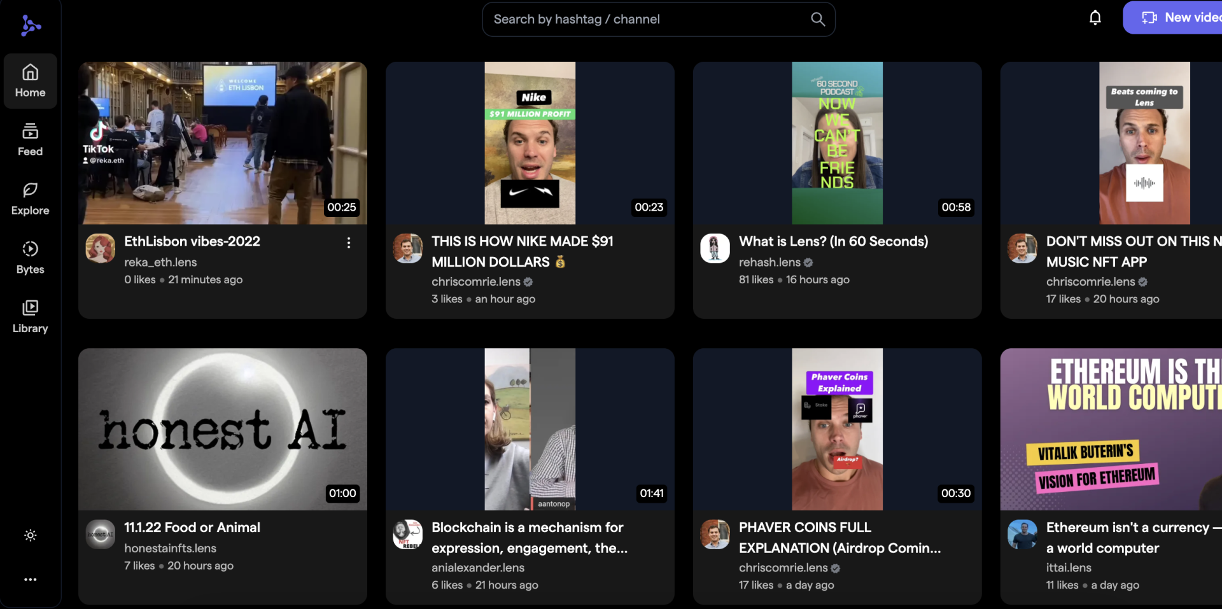Play the Nike $91 million profit video

click(530, 143)
